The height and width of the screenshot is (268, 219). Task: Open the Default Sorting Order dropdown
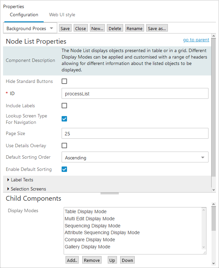pos(135,157)
